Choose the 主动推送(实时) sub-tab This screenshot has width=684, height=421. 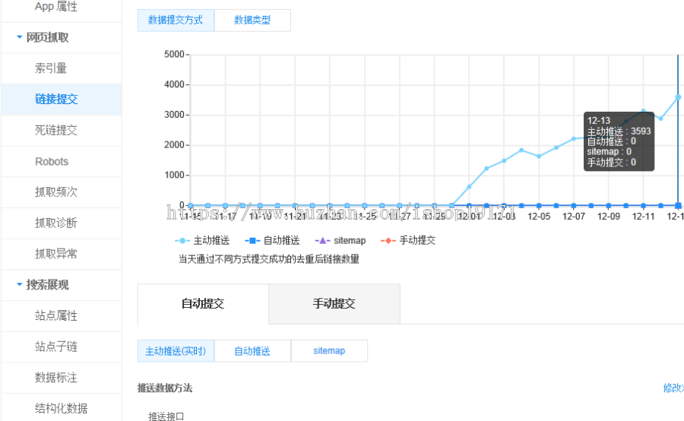176,351
